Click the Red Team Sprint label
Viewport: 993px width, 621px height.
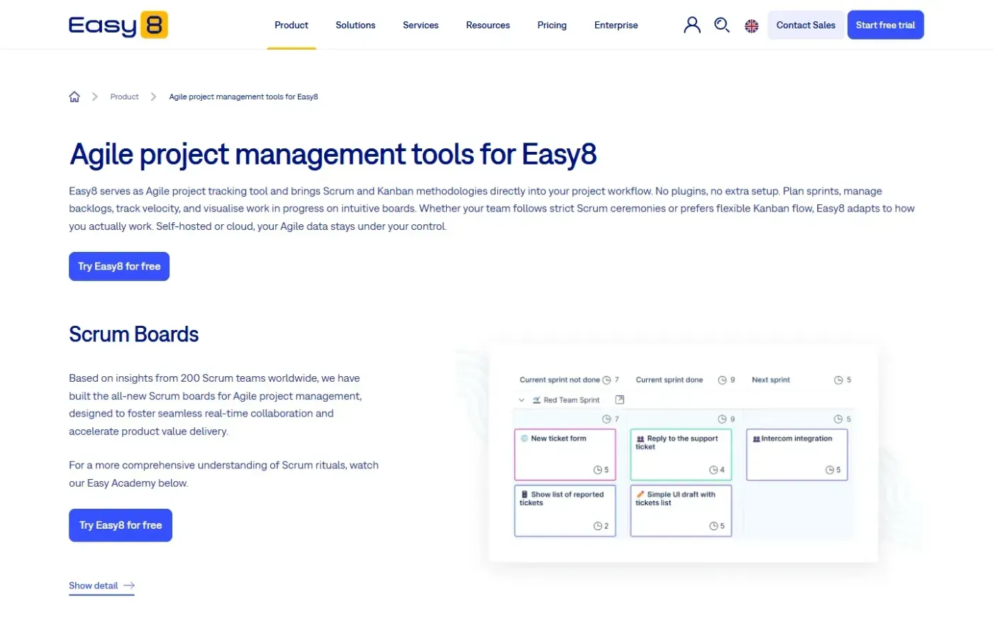pos(572,400)
